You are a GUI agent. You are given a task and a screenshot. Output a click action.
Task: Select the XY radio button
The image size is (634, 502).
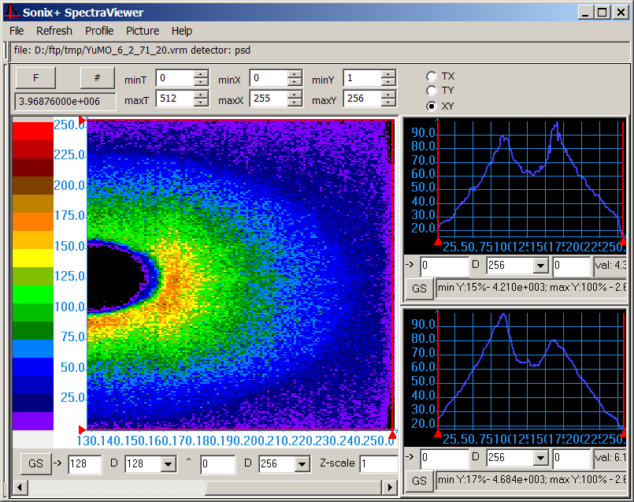(431, 106)
